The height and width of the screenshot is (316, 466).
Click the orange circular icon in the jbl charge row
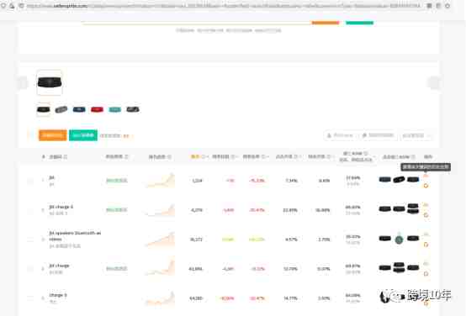426,273
